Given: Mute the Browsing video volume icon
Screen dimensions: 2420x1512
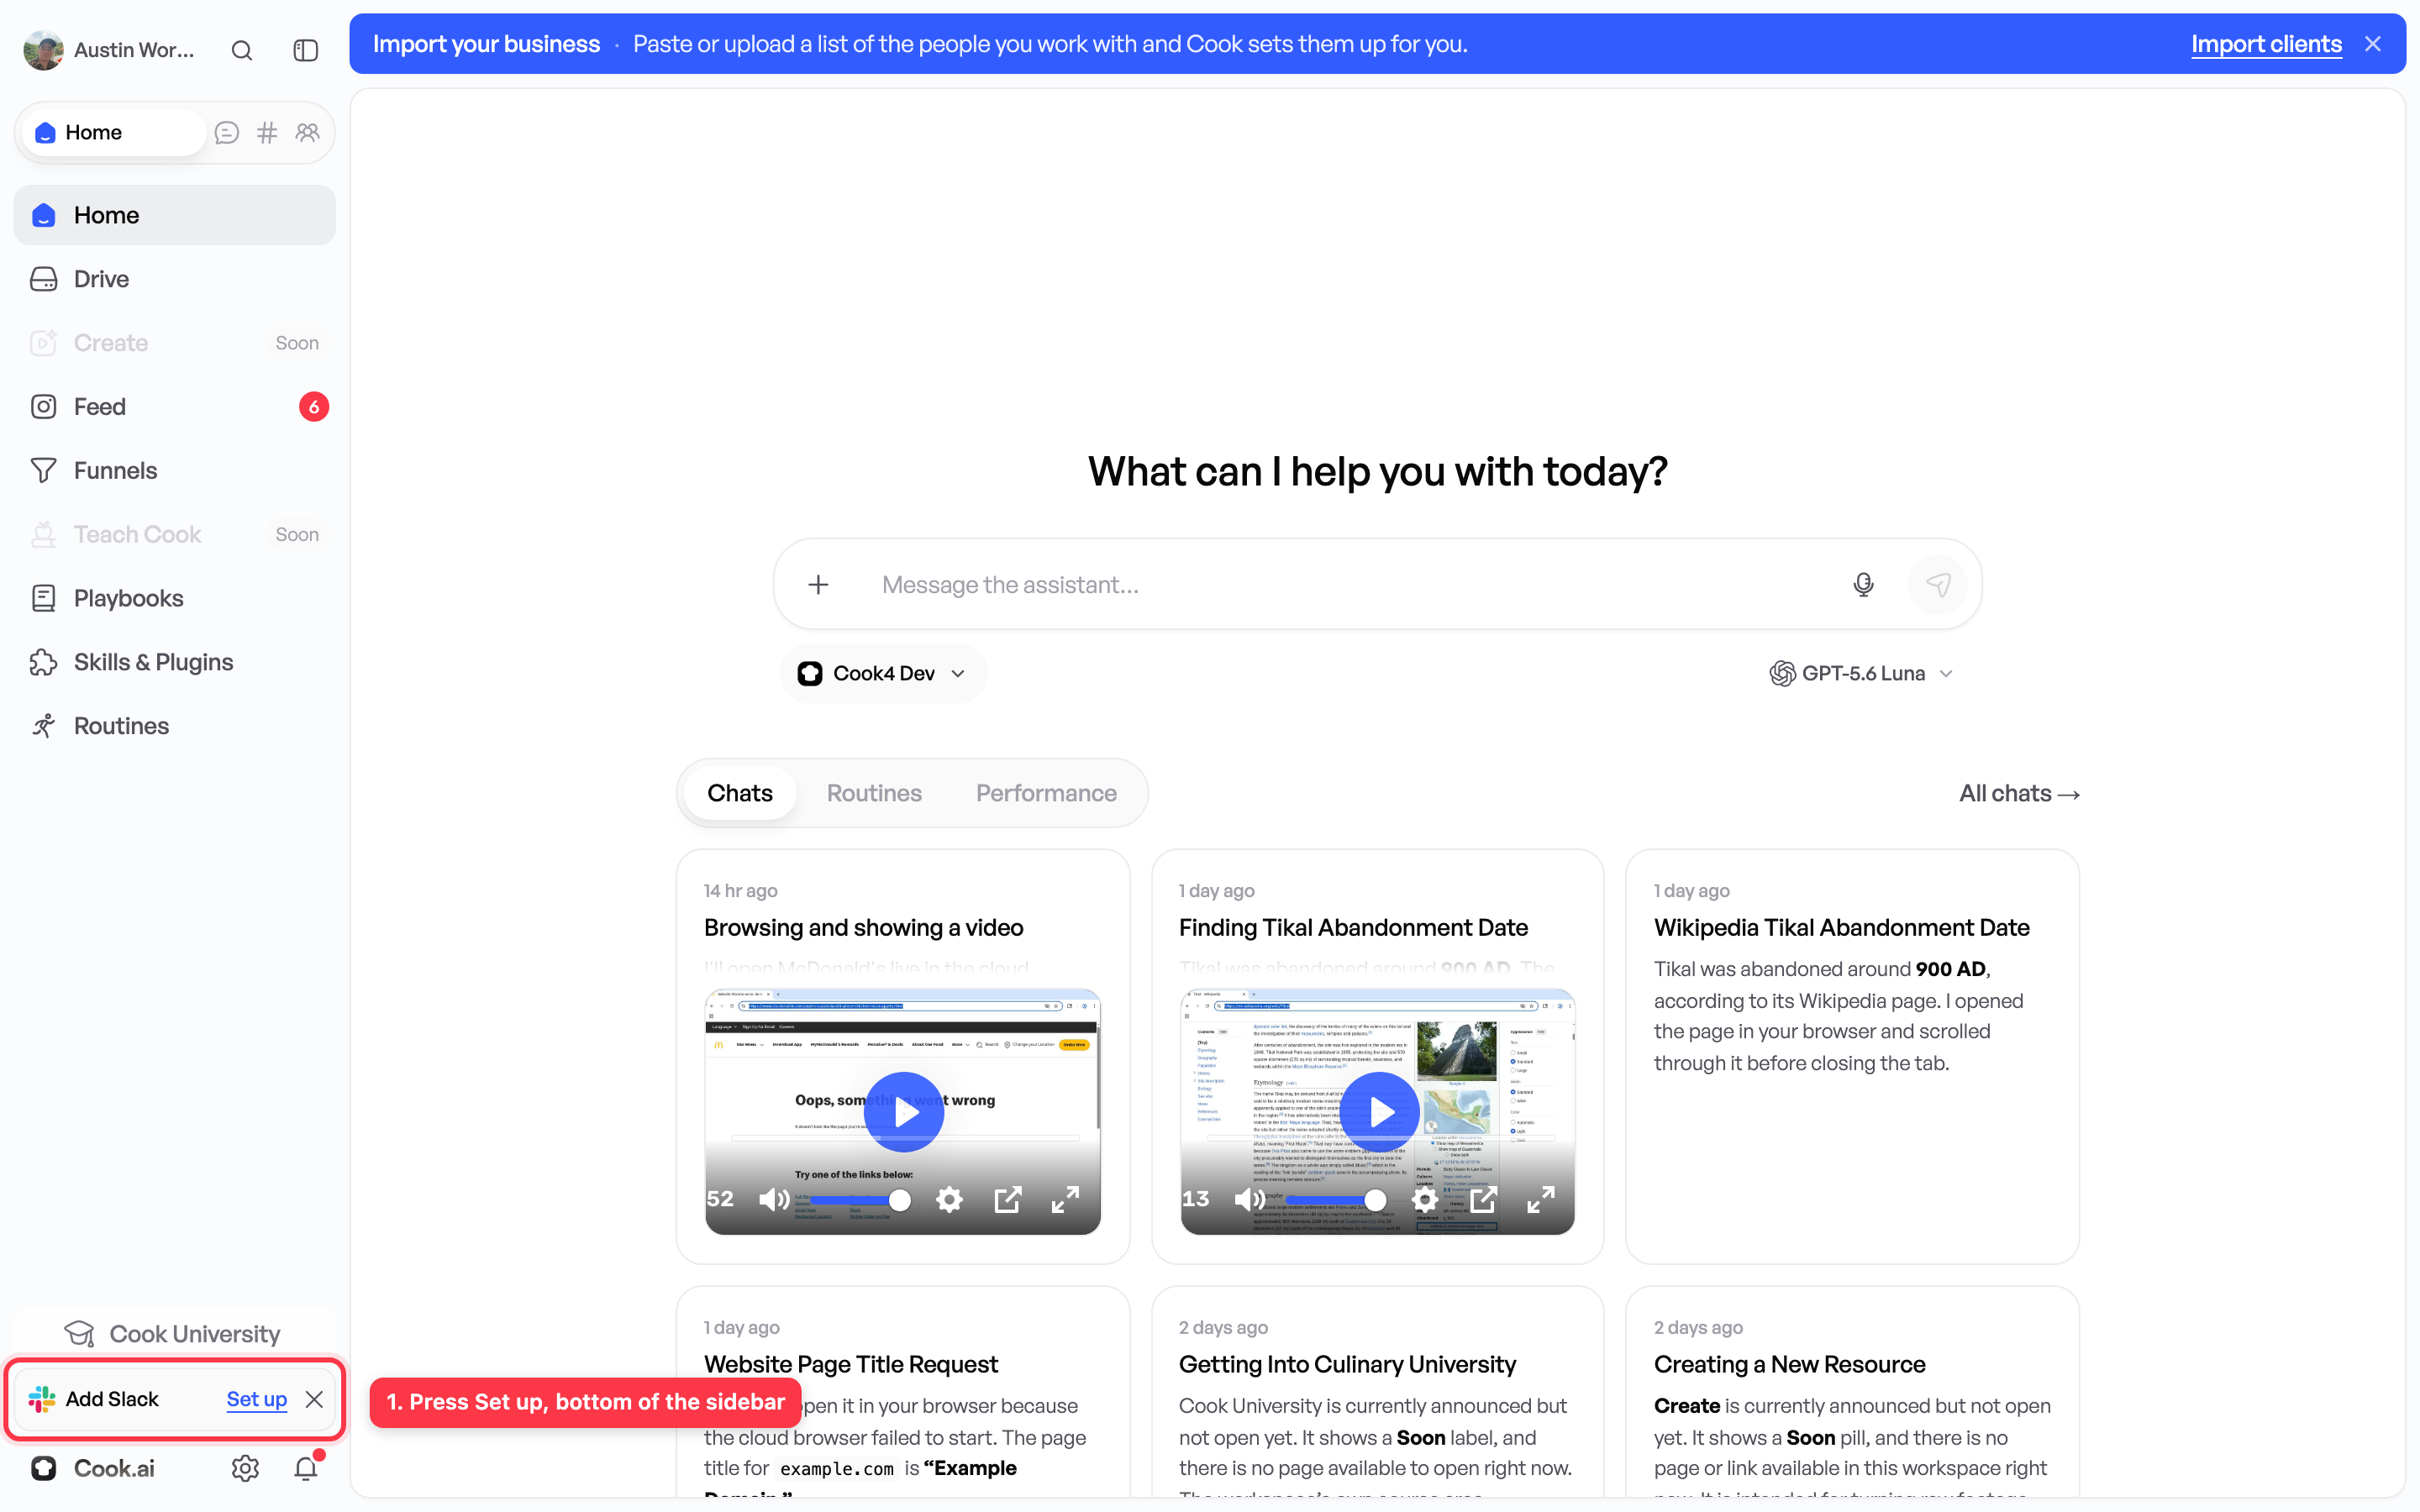Looking at the screenshot, I should tap(774, 1199).
